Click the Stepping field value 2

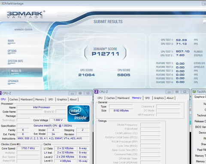tap(82, 130)
